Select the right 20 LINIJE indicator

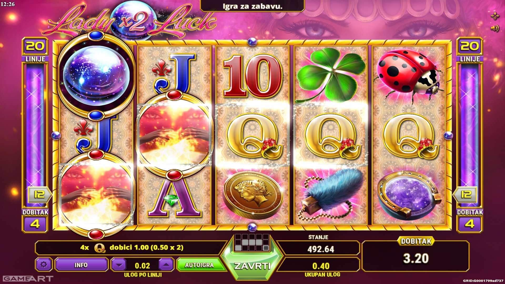(x=470, y=50)
